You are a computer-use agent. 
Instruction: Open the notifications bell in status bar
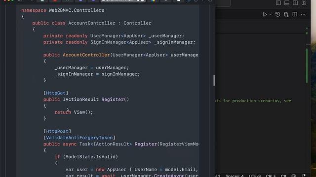[x=304, y=176]
